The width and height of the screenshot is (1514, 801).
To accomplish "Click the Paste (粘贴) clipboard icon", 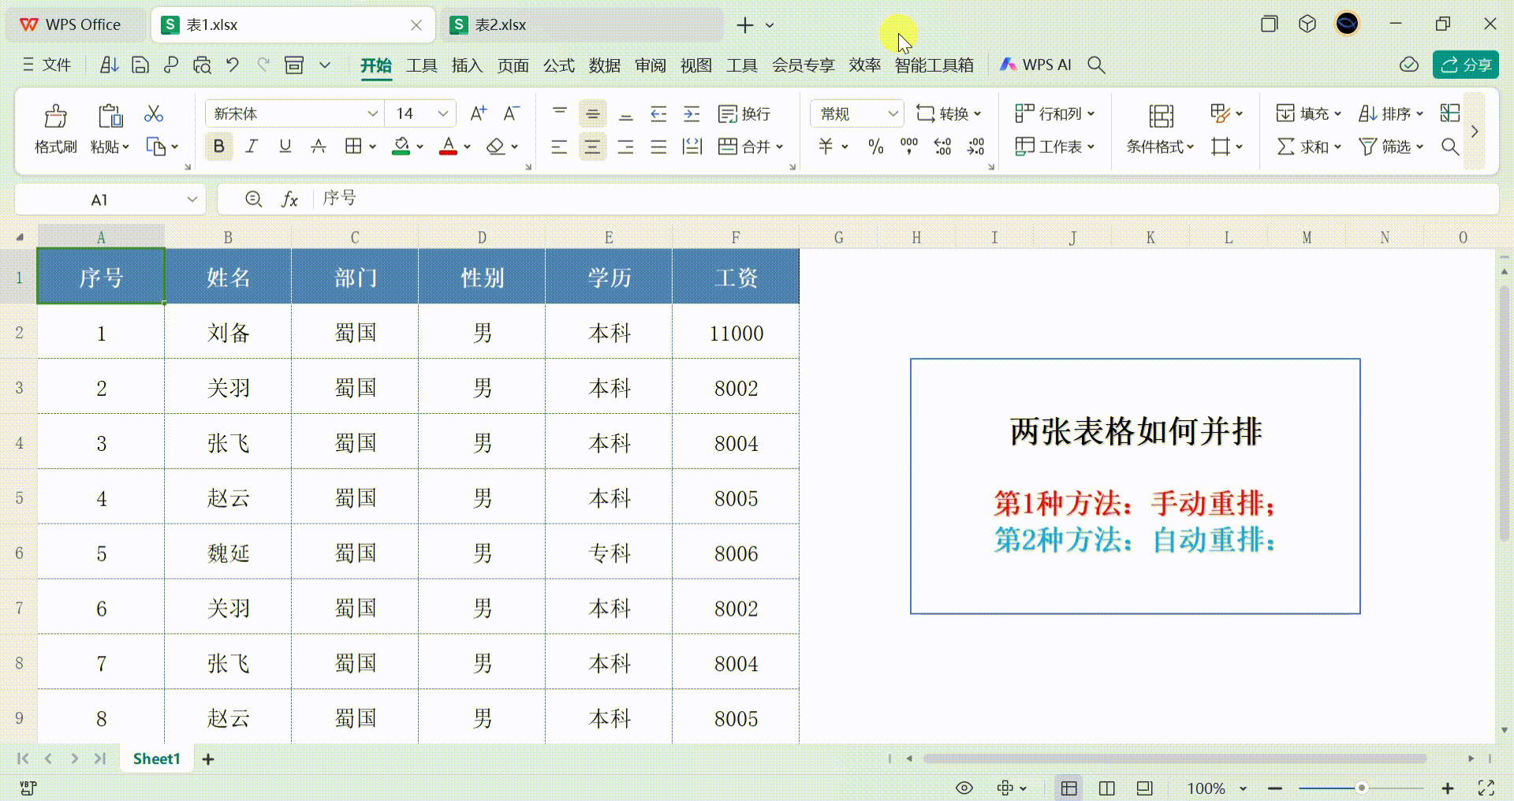I will click(x=110, y=116).
